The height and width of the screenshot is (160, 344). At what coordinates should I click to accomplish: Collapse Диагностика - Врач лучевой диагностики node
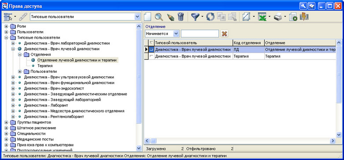tap(13, 49)
